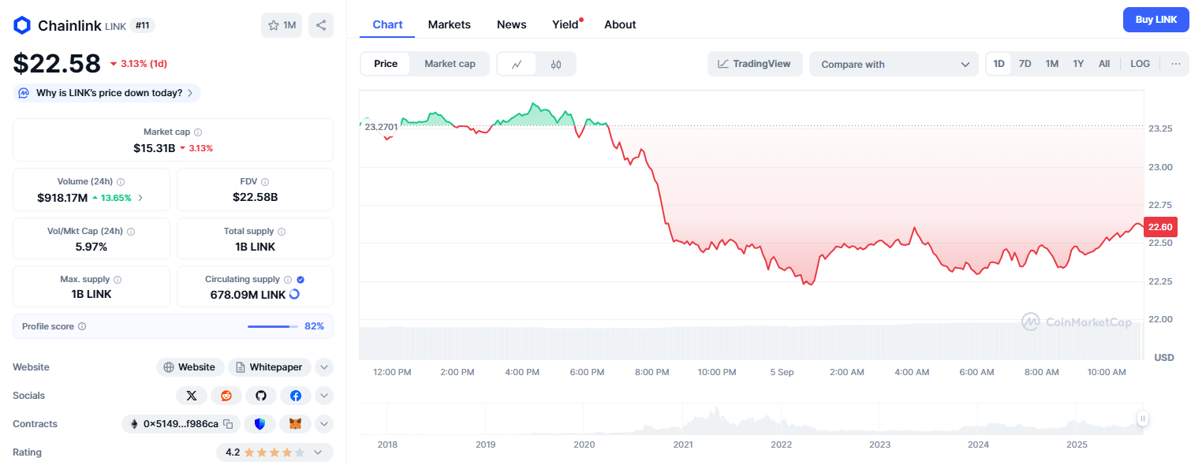Add Chainlink to watchlist via star button
Screen dimensions: 1191x465
click(282, 25)
